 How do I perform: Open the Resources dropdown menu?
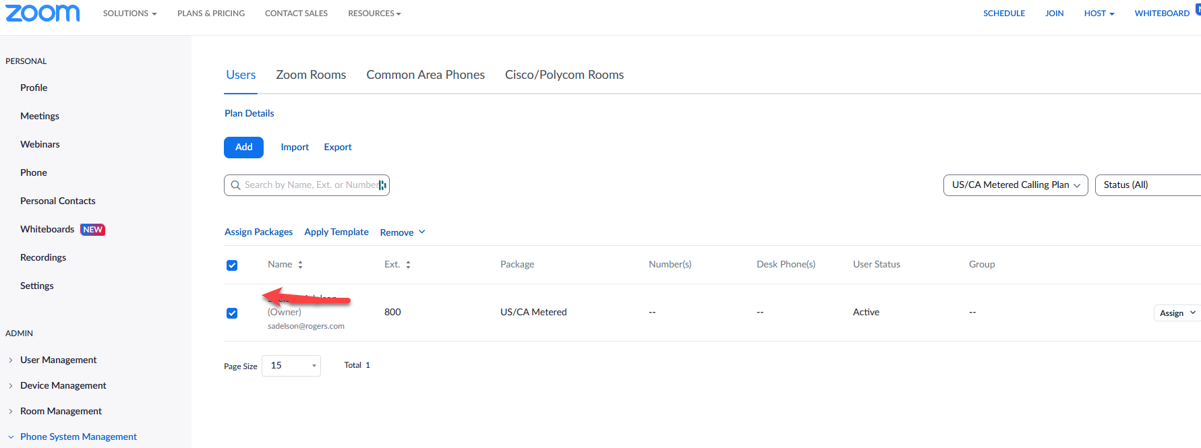pyautogui.click(x=374, y=13)
